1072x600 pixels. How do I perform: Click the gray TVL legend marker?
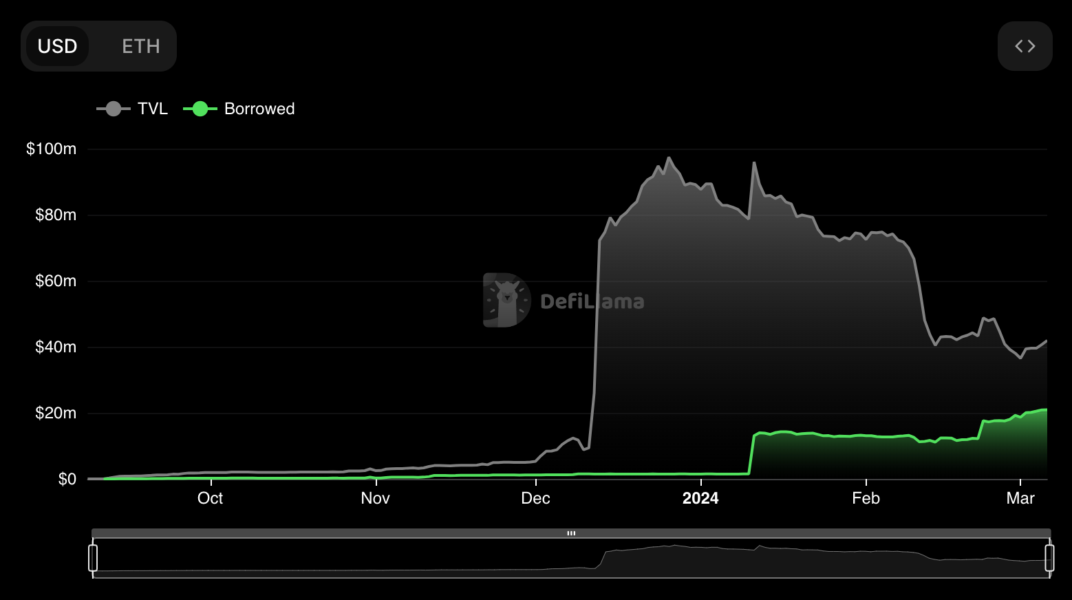[x=114, y=109]
